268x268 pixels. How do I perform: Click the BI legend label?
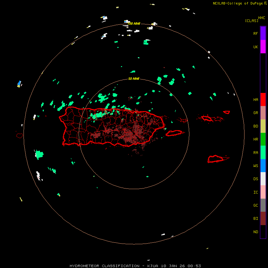pyautogui.click(x=255, y=219)
